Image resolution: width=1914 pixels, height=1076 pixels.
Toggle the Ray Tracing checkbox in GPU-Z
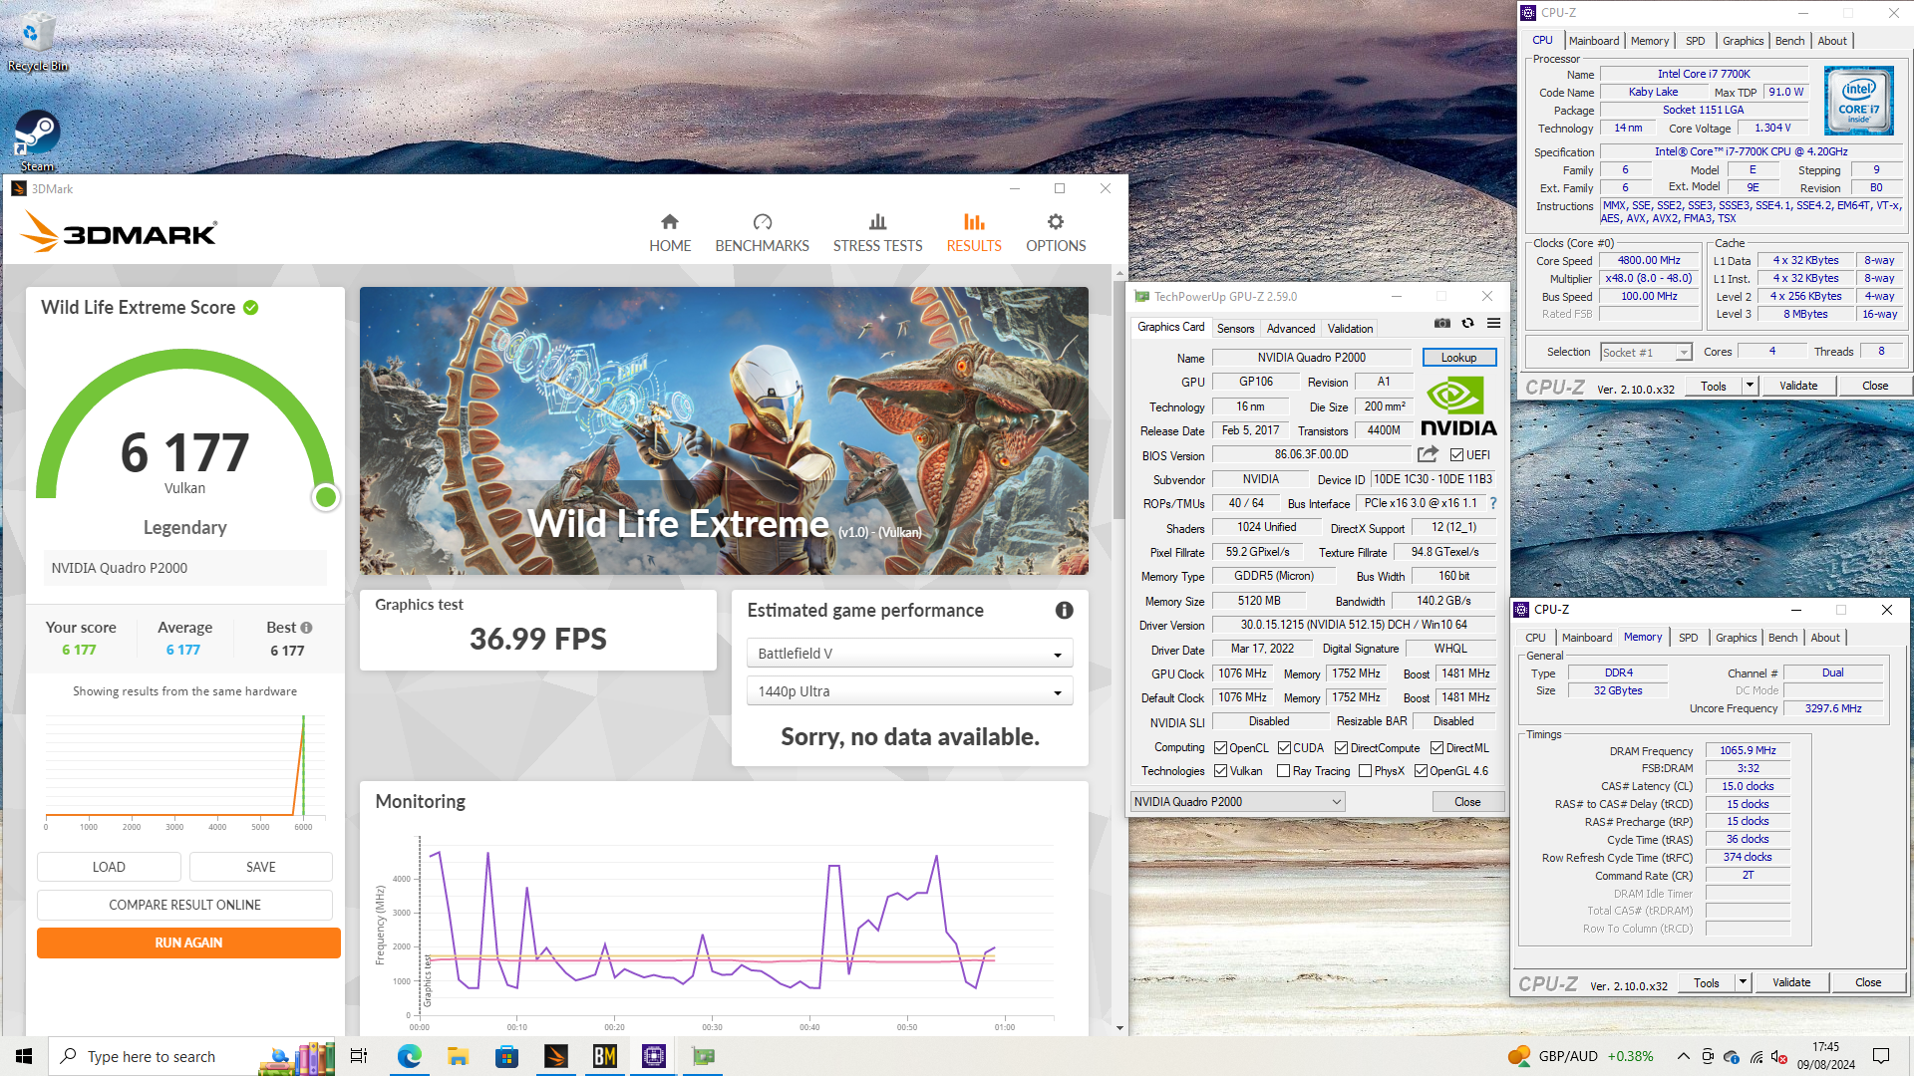point(1284,771)
